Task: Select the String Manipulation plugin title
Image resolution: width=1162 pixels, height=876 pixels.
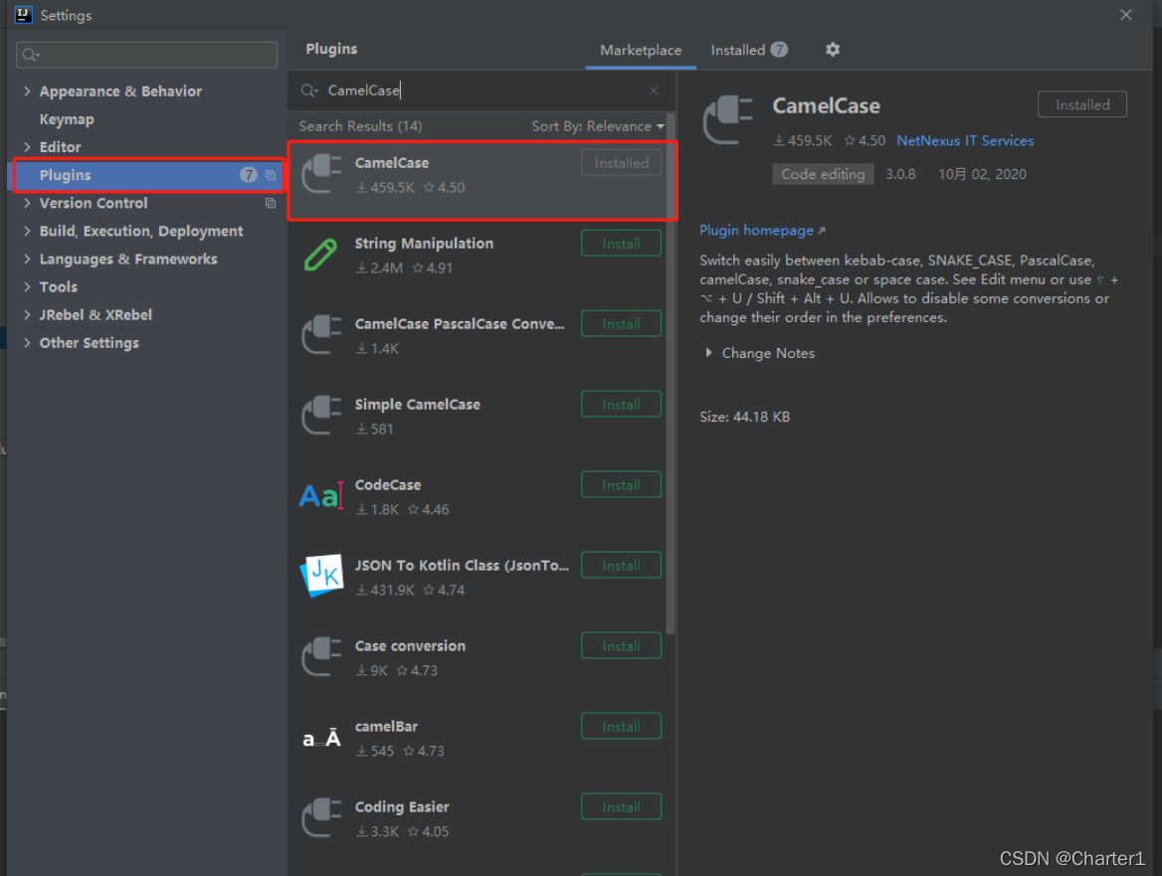Action: pos(424,244)
